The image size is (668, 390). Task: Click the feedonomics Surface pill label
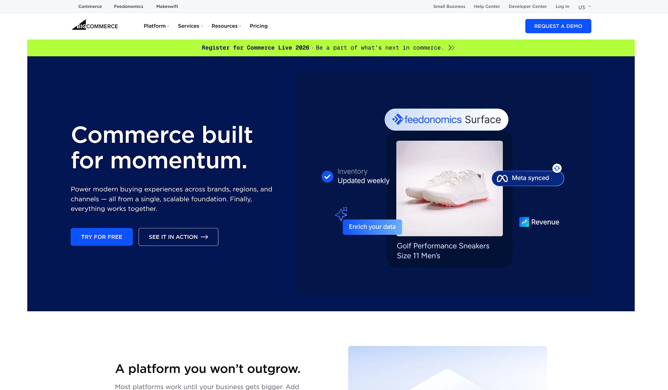click(x=447, y=119)
